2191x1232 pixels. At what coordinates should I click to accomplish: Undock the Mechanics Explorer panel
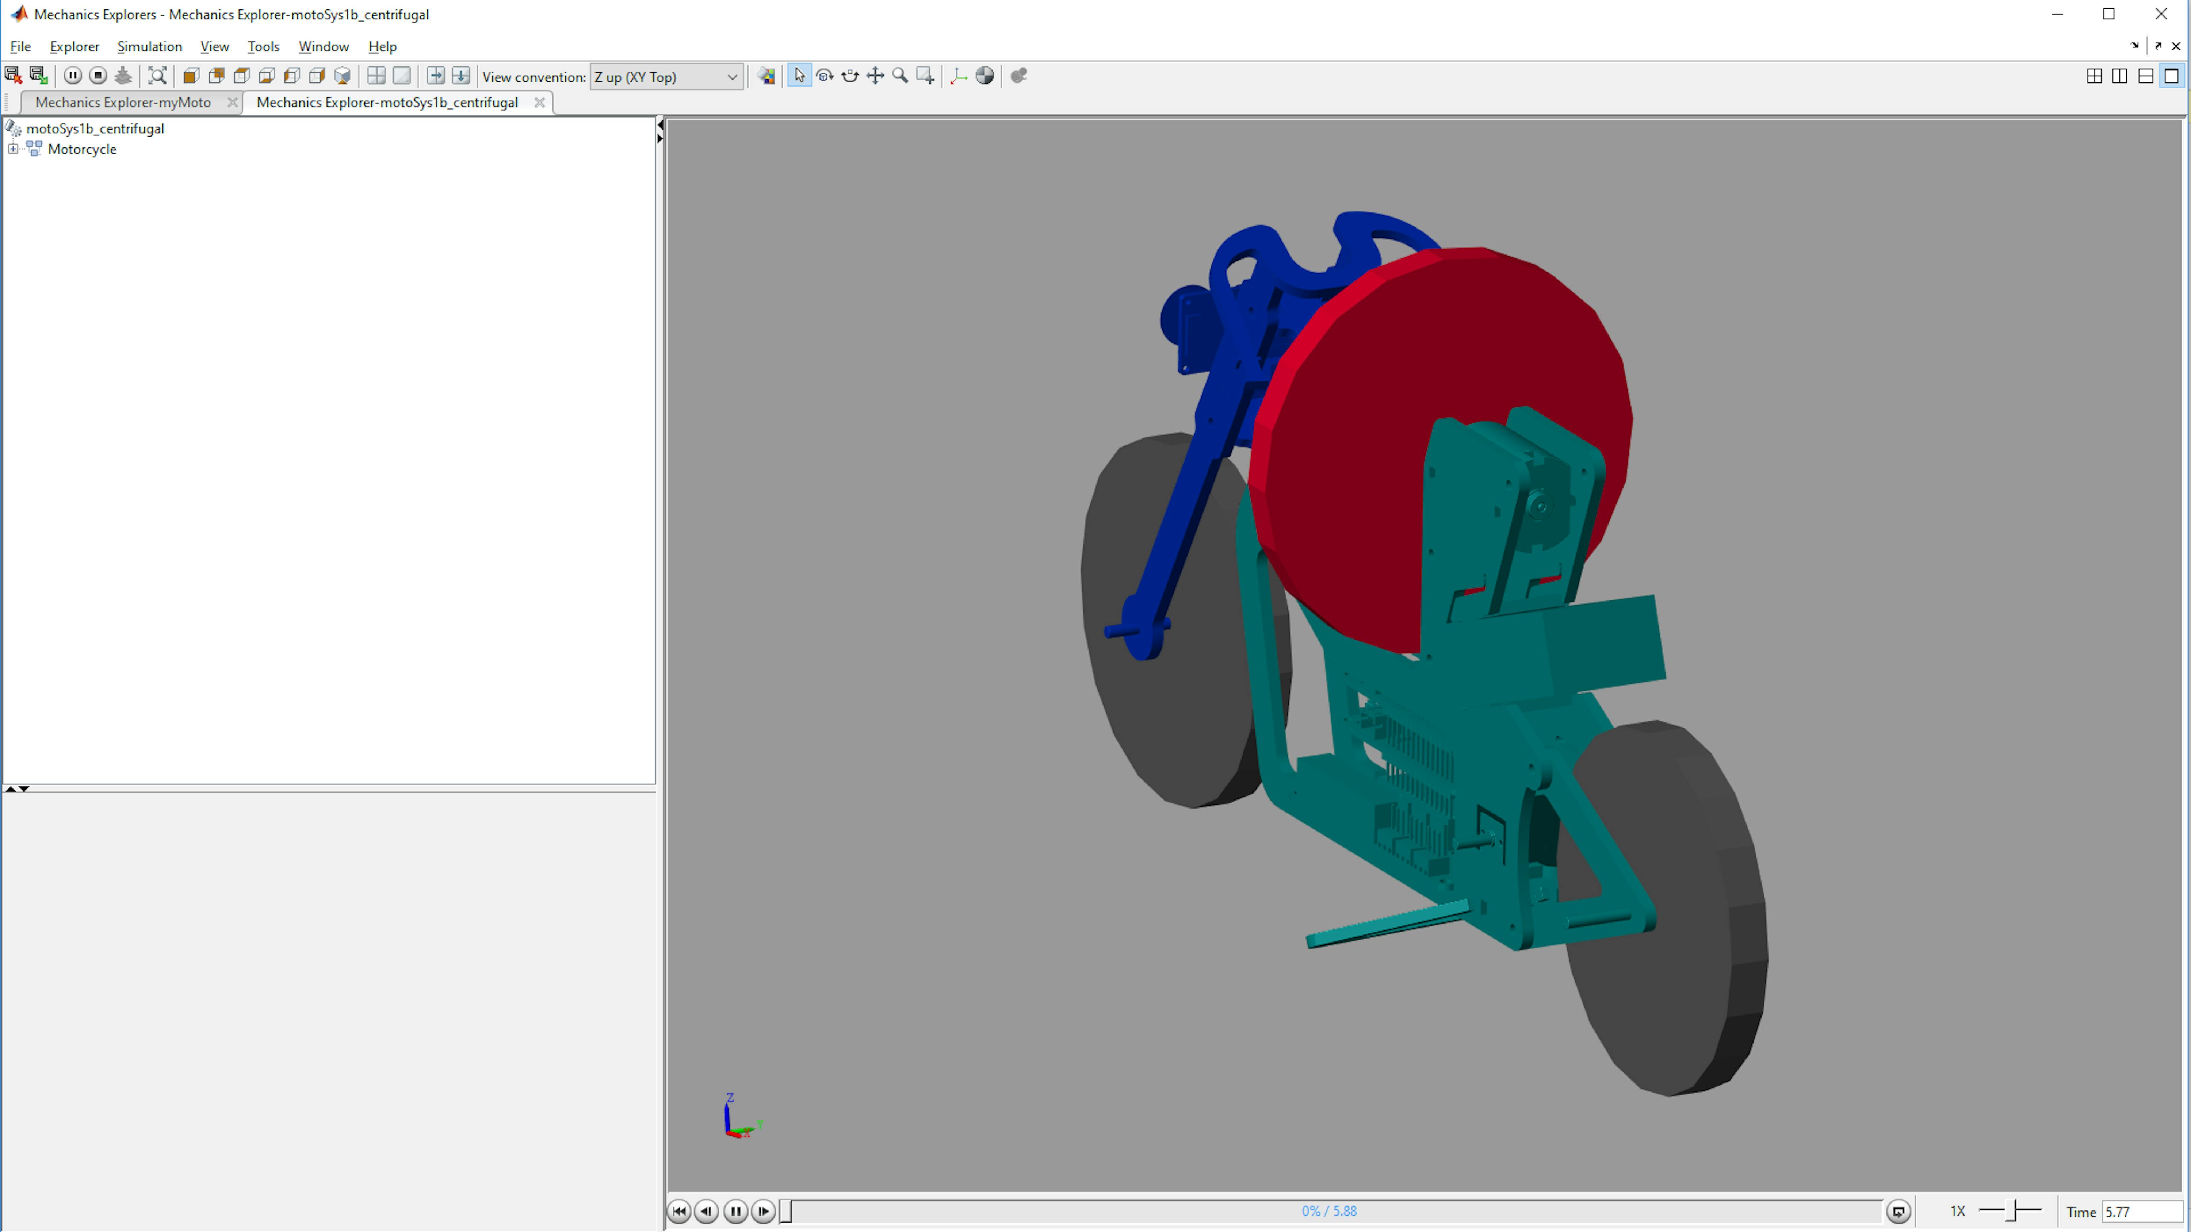2158,46
